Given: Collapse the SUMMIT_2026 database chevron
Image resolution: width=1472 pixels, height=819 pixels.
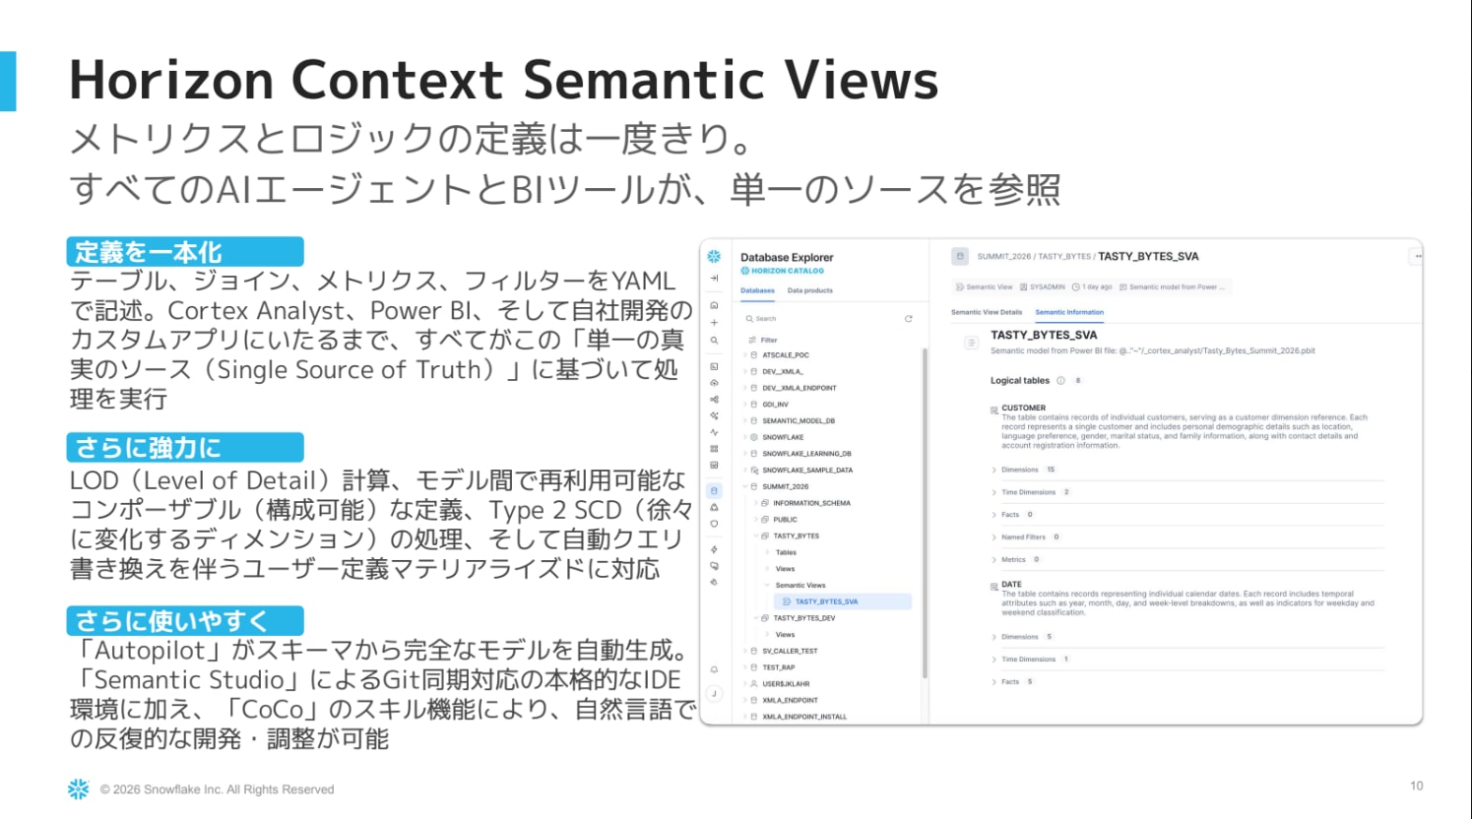Looking at the screenshot, I should (745, 486).
